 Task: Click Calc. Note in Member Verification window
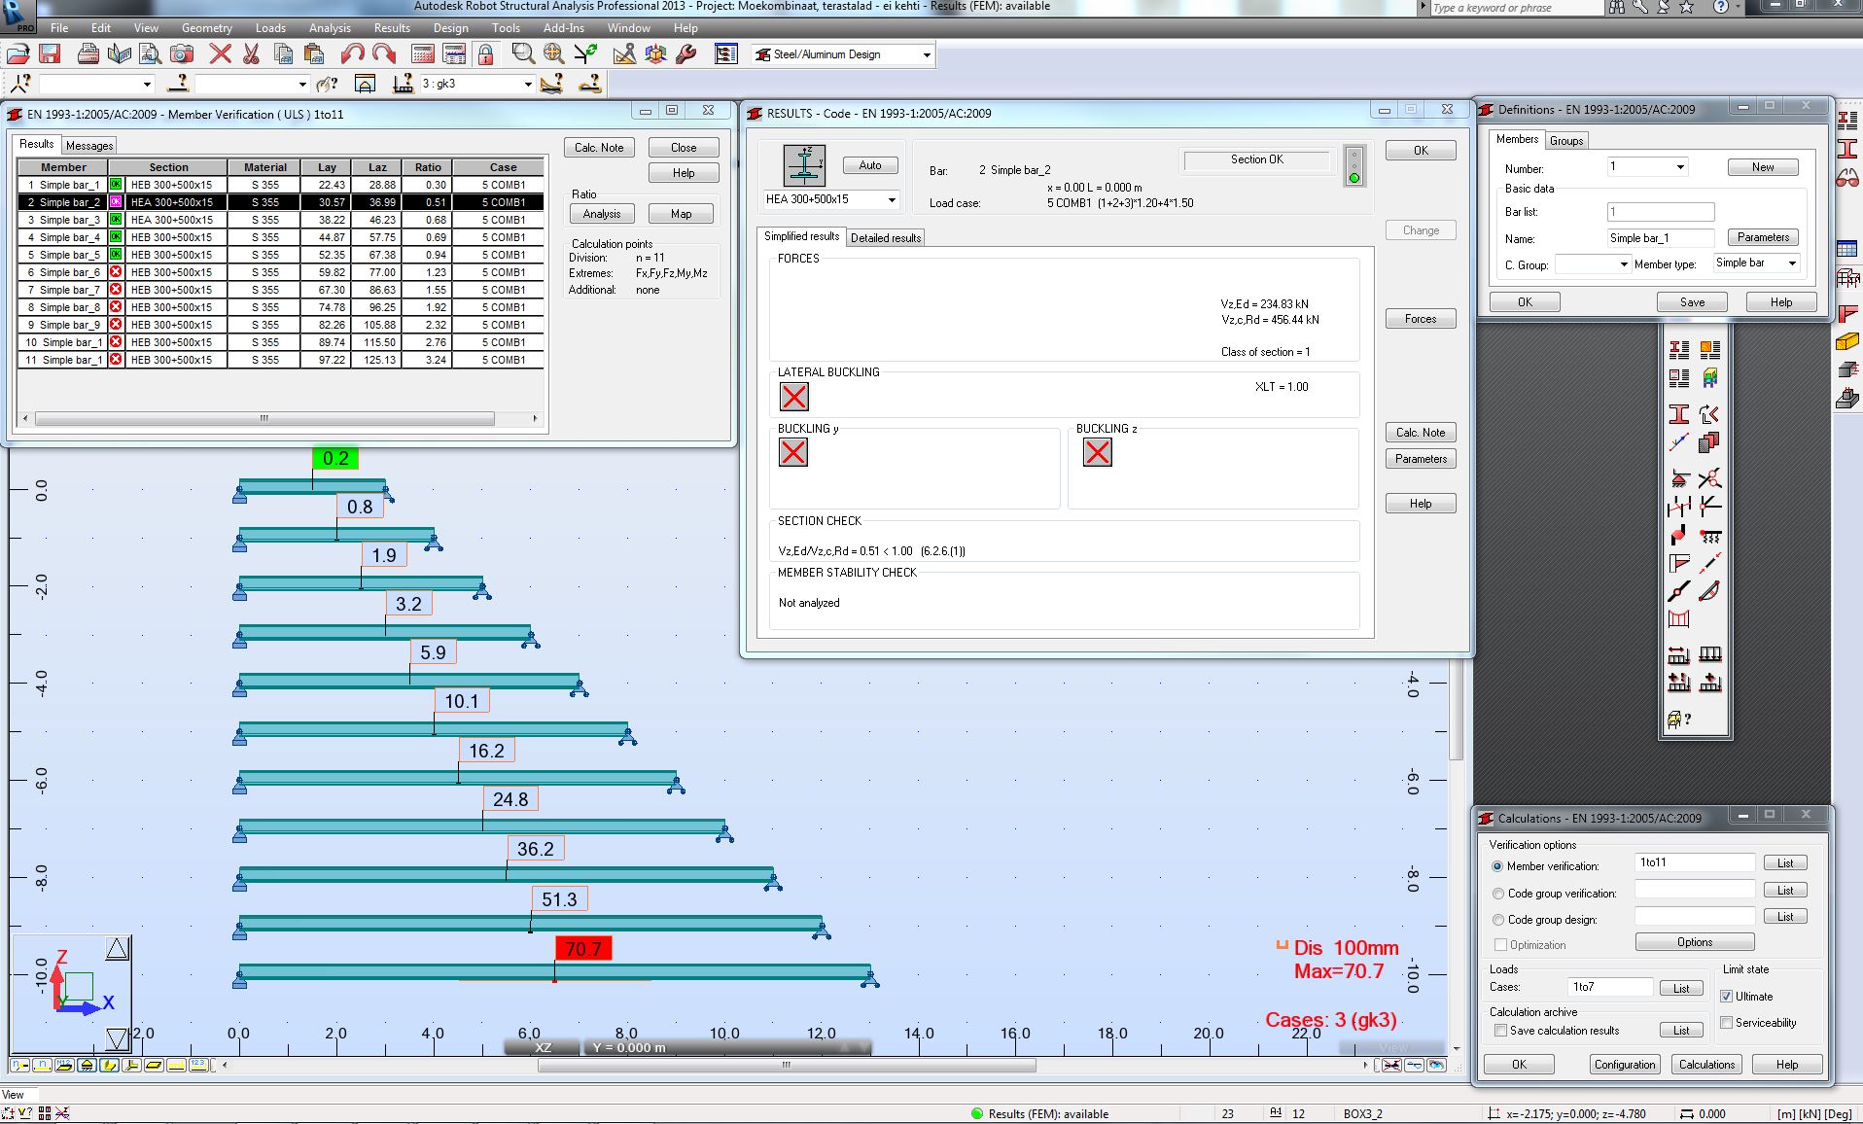[x=598, y=147]
